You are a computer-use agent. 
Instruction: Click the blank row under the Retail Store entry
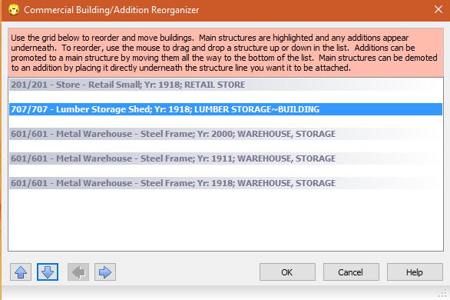pos(226,97)
